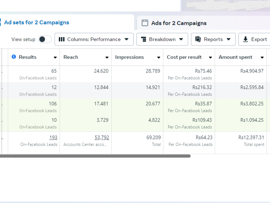Open the Cost per result column arrow

click(210, 58)
